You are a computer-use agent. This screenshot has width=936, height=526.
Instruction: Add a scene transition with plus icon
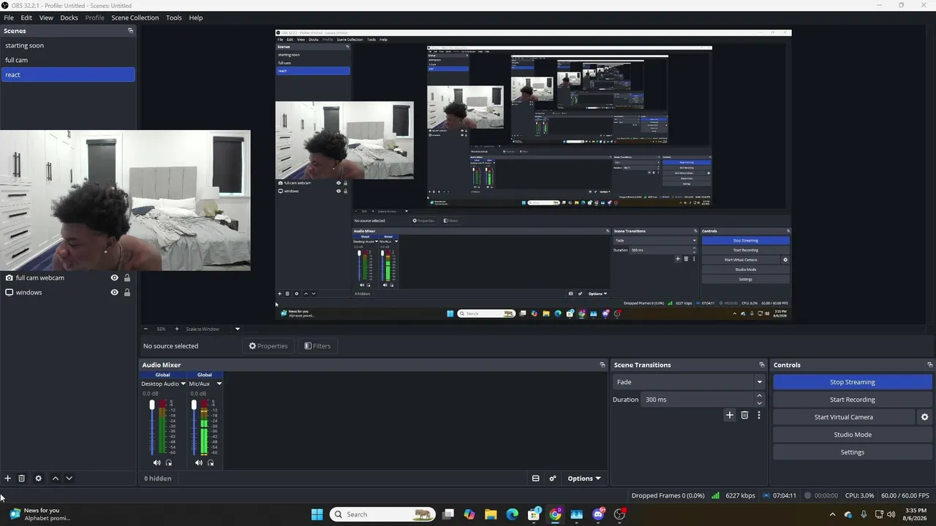pos(729,415)
